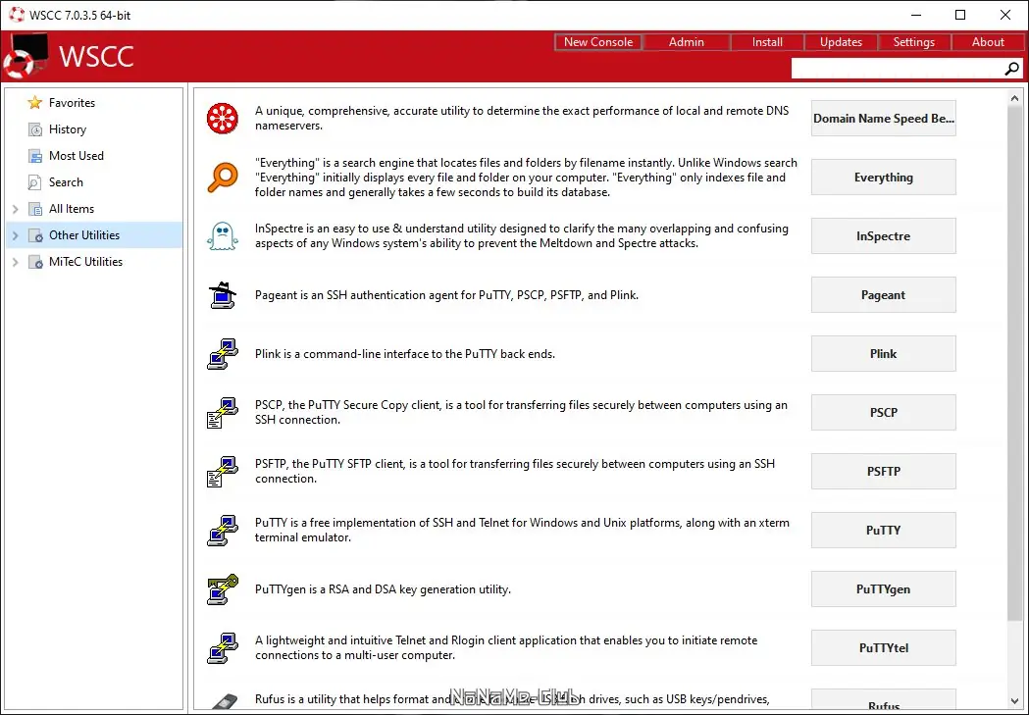The width and height of the screenshot is (1029, 715).
Task: Click the Everything magnifier icon
Action: [x=223, y=178]
